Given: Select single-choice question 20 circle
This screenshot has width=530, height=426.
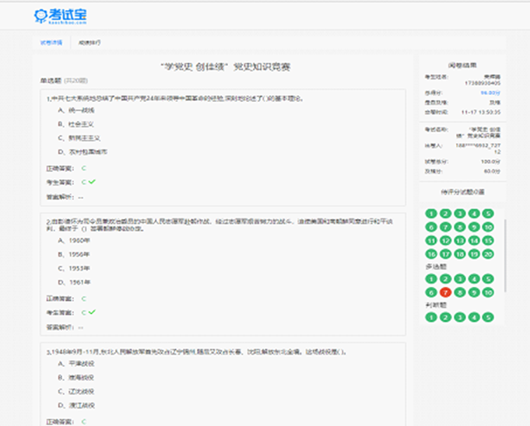Looking at the screenshot, I should click(488, 253).
